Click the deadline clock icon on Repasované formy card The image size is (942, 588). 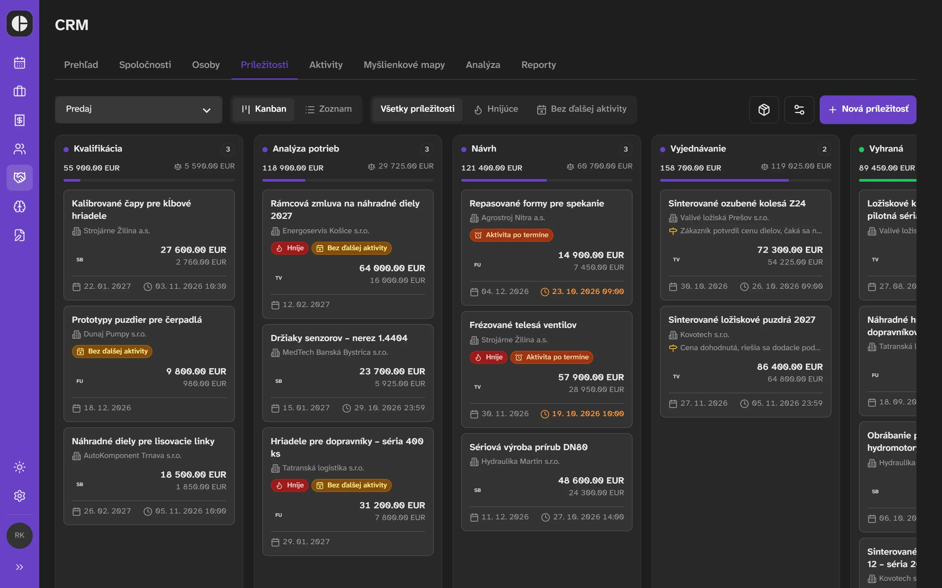point(545,292)
